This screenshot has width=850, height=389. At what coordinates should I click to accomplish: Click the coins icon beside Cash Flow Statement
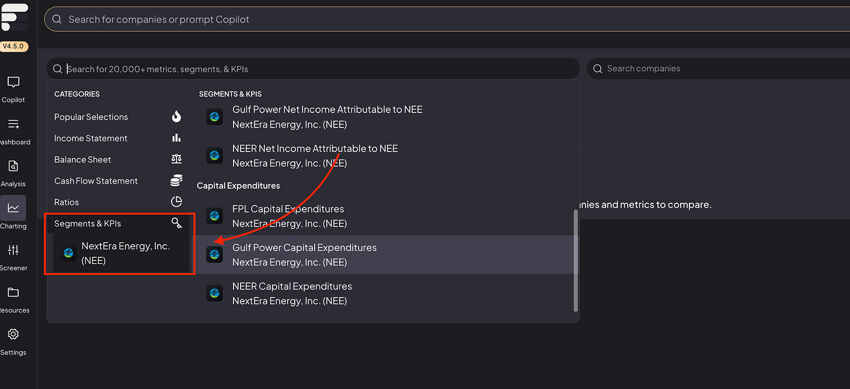pyautogui.click(x=176, y=181)
